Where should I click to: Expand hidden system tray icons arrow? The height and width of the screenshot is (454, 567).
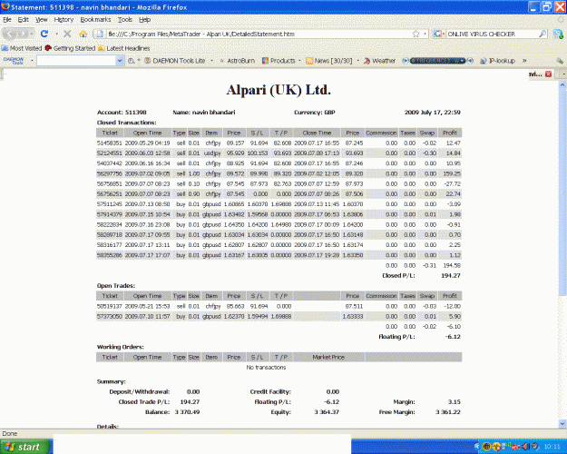pyautogui.click(x=477, y=447)
